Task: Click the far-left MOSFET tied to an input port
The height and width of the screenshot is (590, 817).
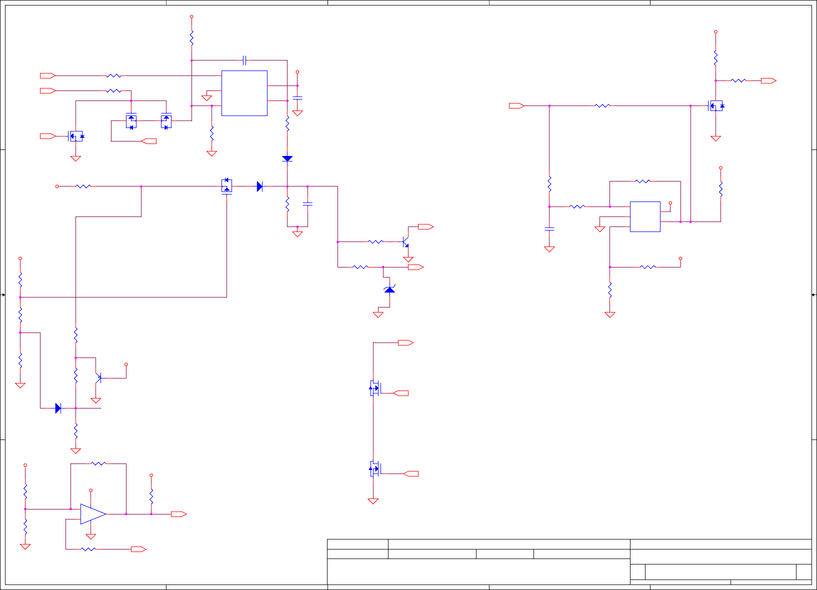Action: [75, 135]
